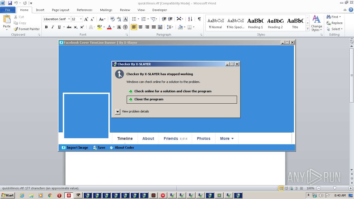Viewport: 354px width, 199px height.
Task: Open the Change Case dropdown
Action: click(102, 19)
